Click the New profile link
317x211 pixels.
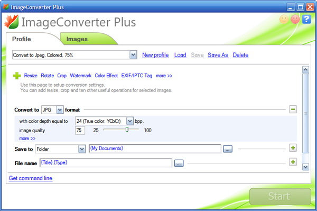tap(155, 55)
